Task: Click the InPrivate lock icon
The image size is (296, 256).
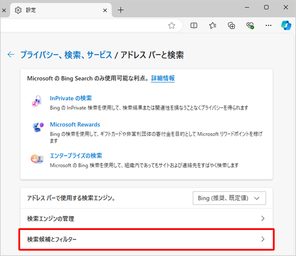Action: click(37, 101)
